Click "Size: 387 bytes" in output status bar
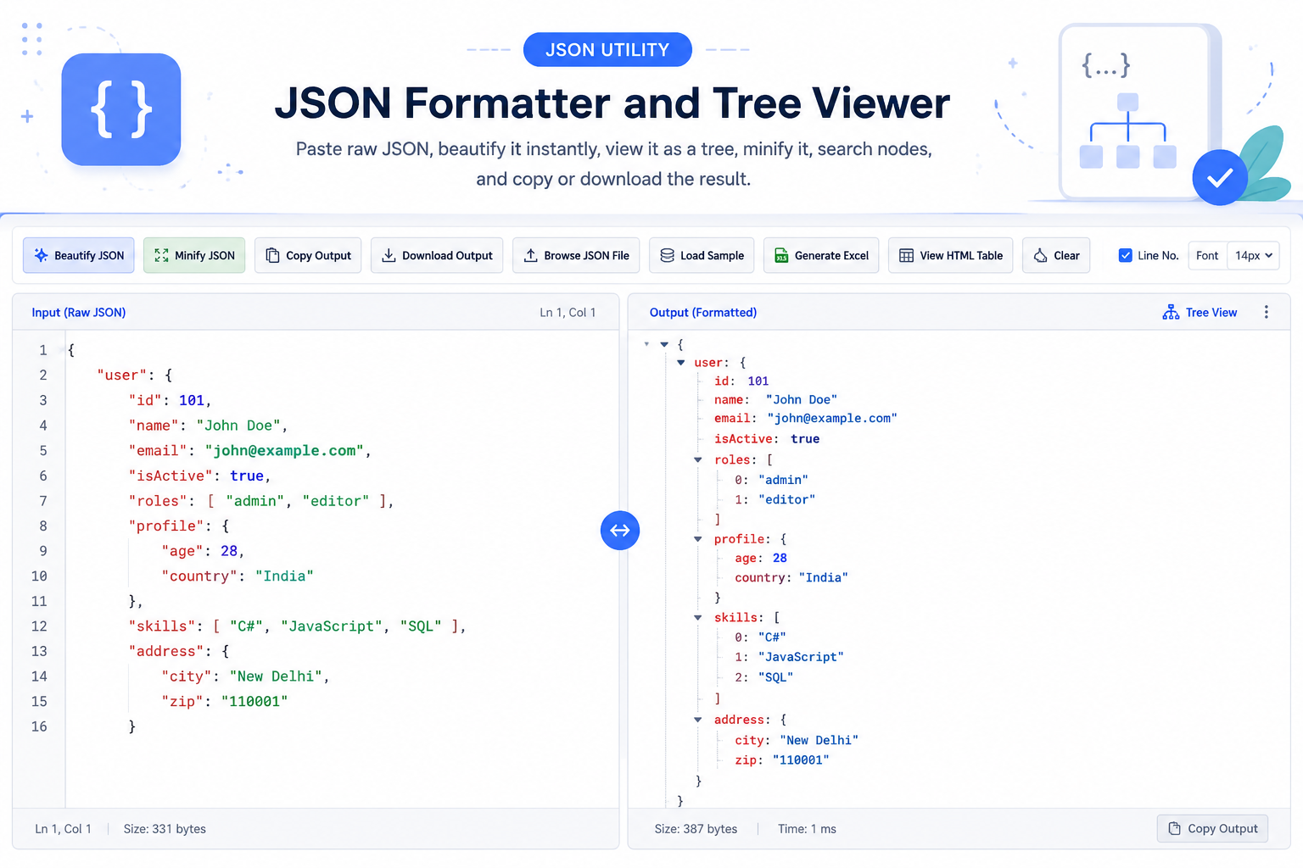Image resolution: width=1303 pixels, height=868 pixels. coord(696,829)
